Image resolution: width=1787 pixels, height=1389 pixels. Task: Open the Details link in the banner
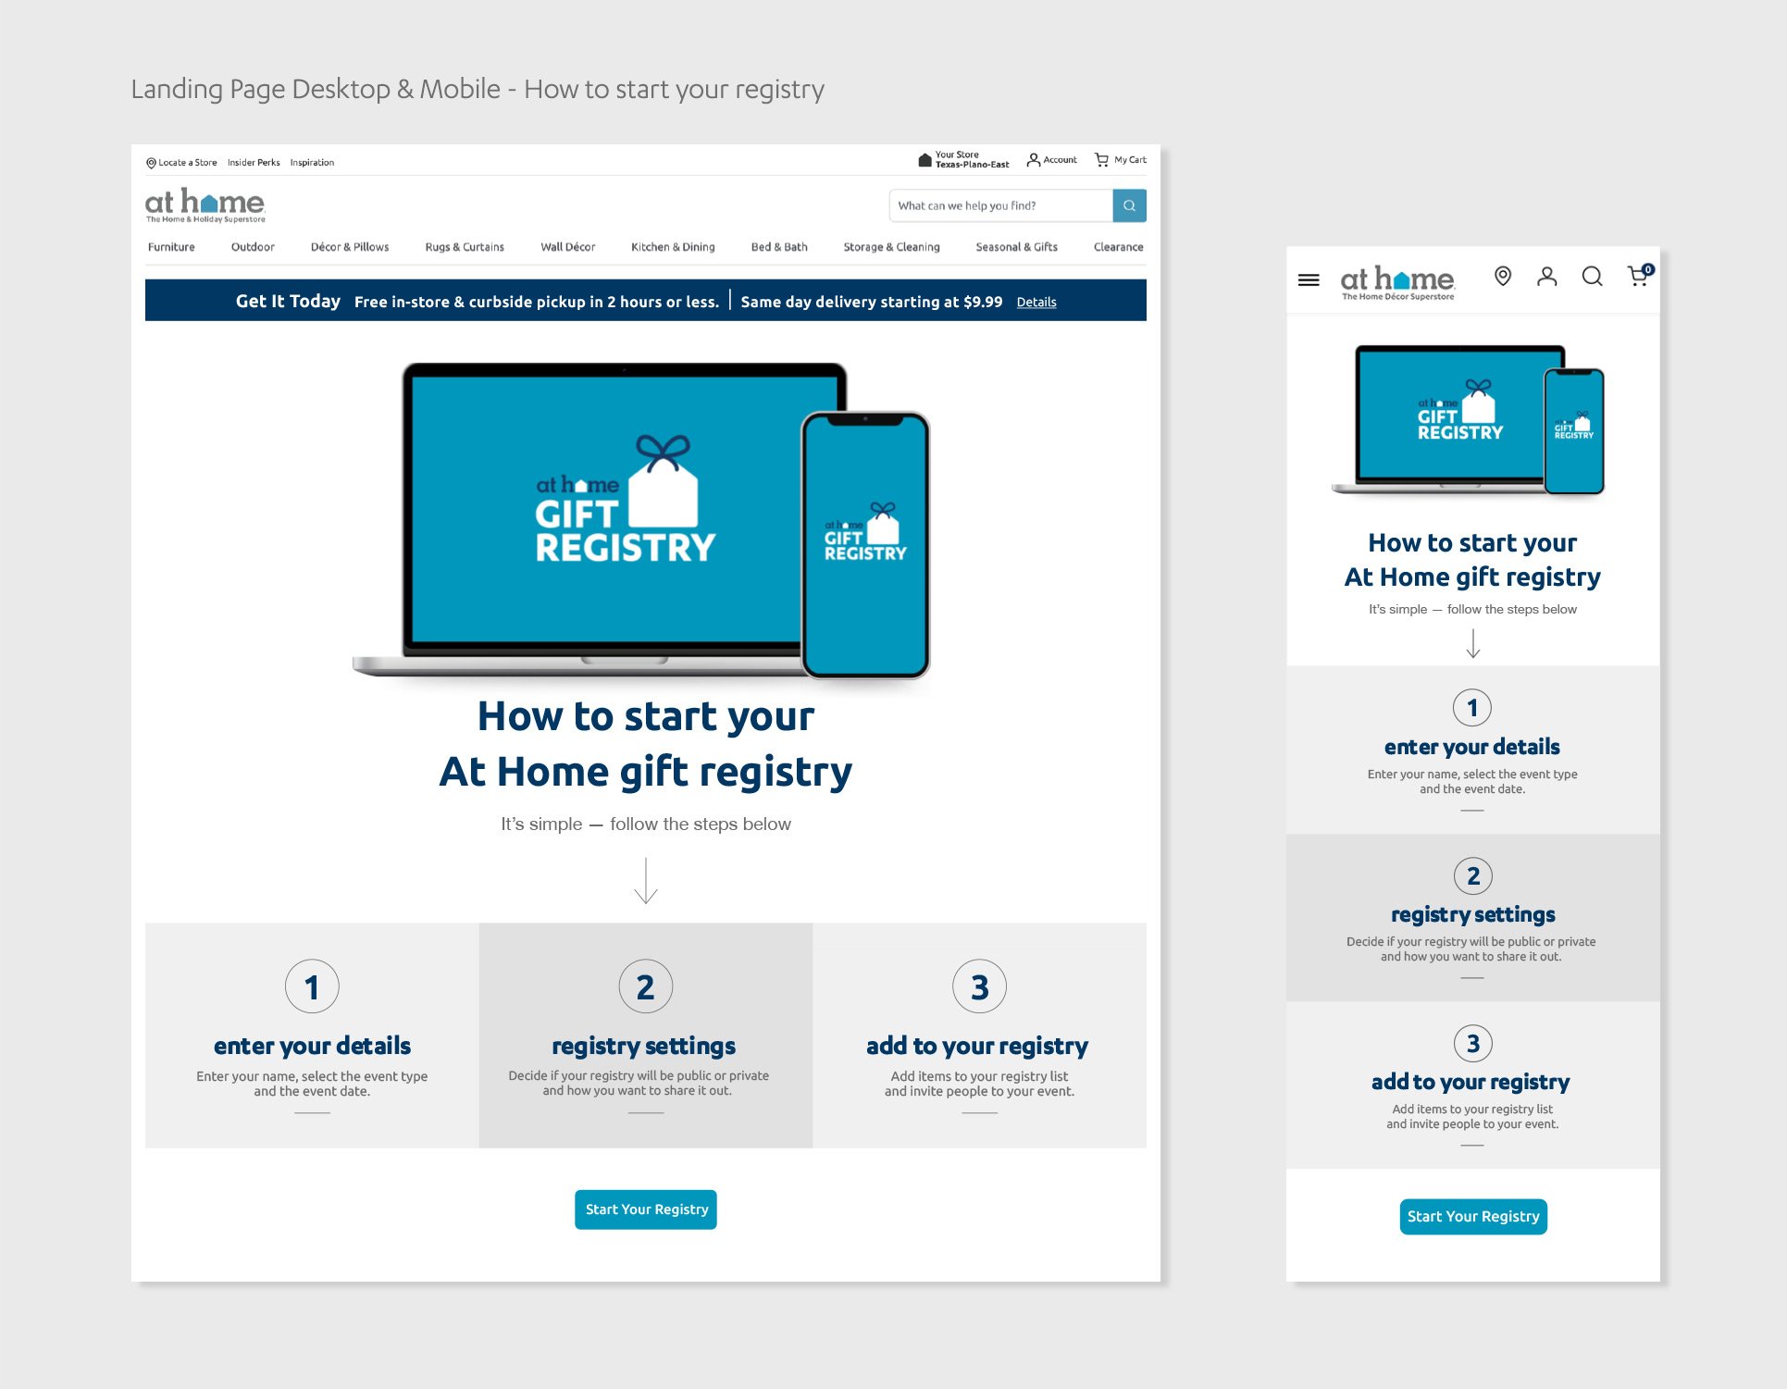(x=1036, y=302)
